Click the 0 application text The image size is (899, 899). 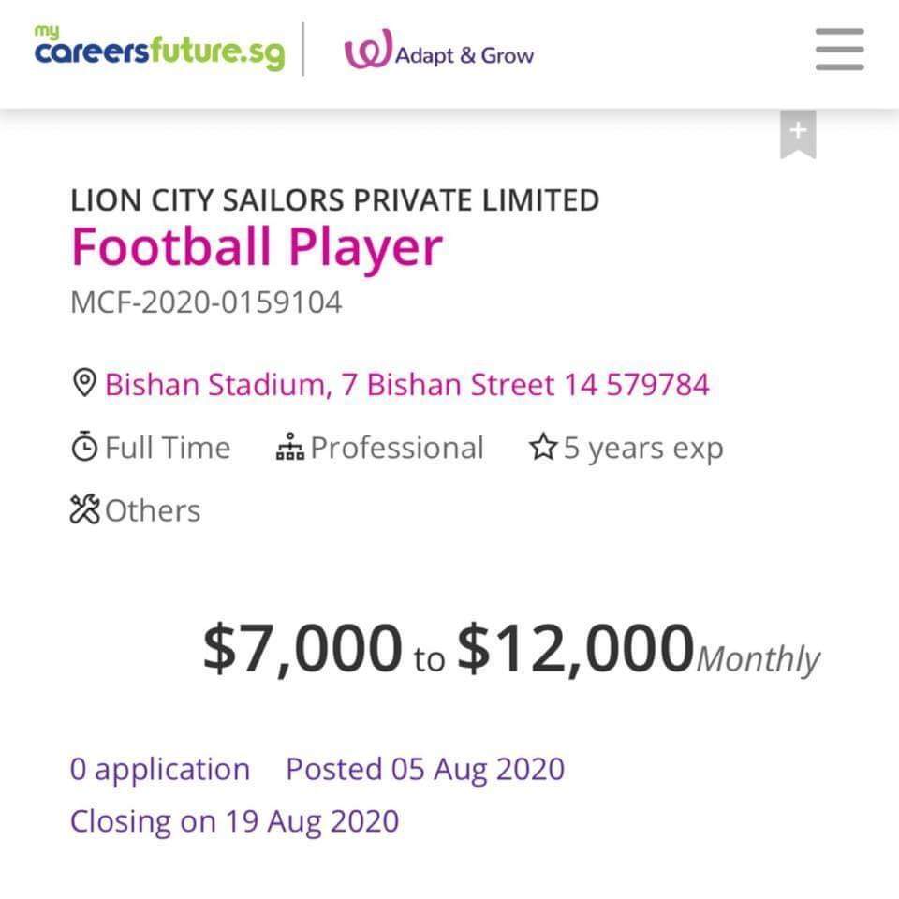[x=160, y=769]
